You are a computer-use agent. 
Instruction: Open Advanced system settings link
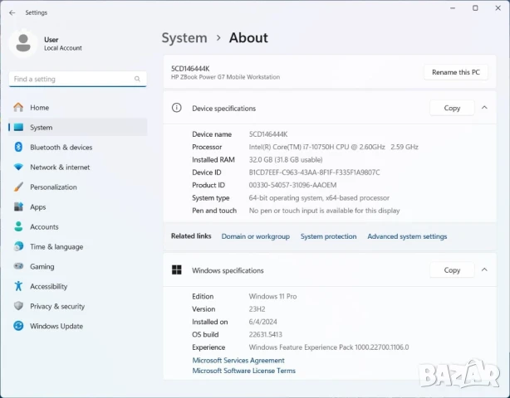[407, 236]
